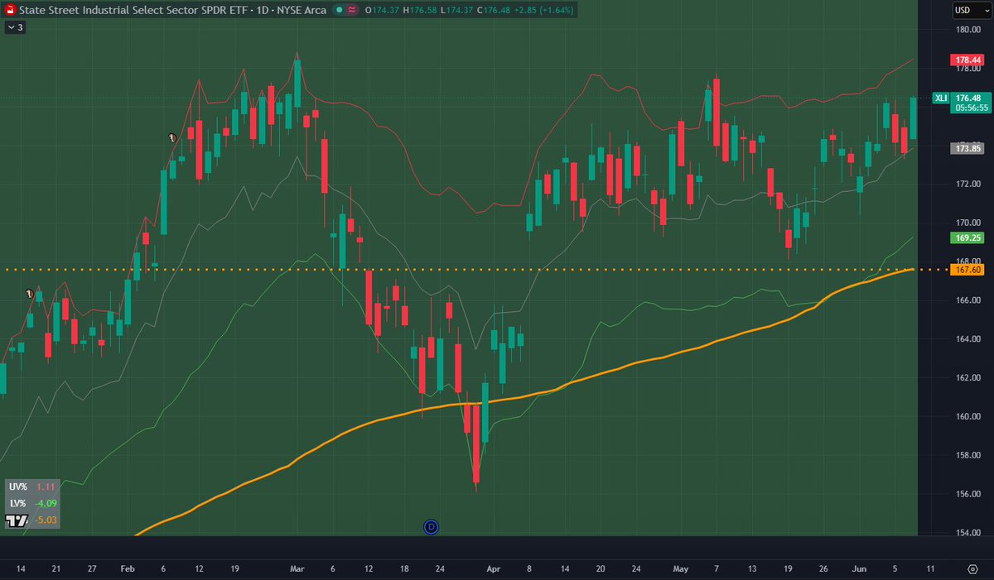This screenshot has height=580, width=994.
Task: Click the 164.00 price scale label
Action: pos(967,339)
